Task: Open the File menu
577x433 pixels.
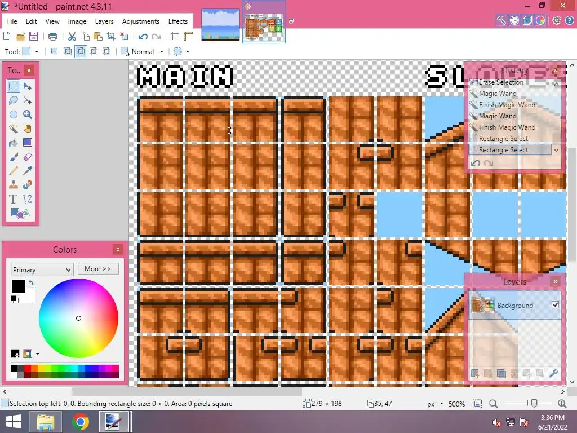Action: [x=12, y=21]
